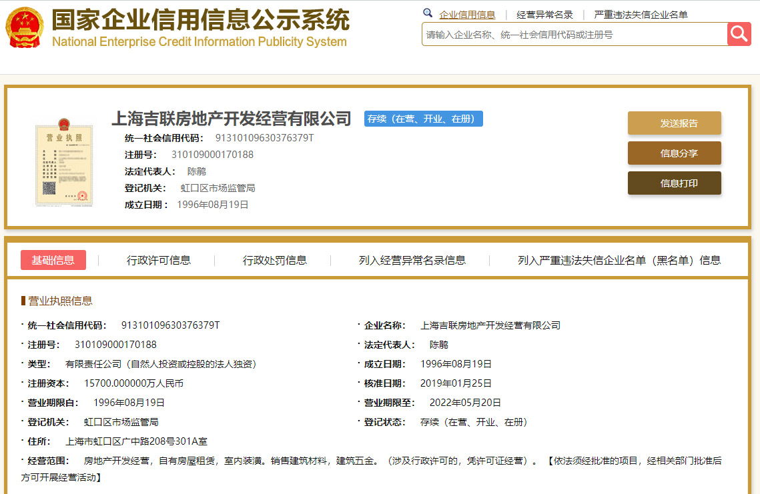Click the 信息分享 button
760x494 pixels.
coord(674,153)
